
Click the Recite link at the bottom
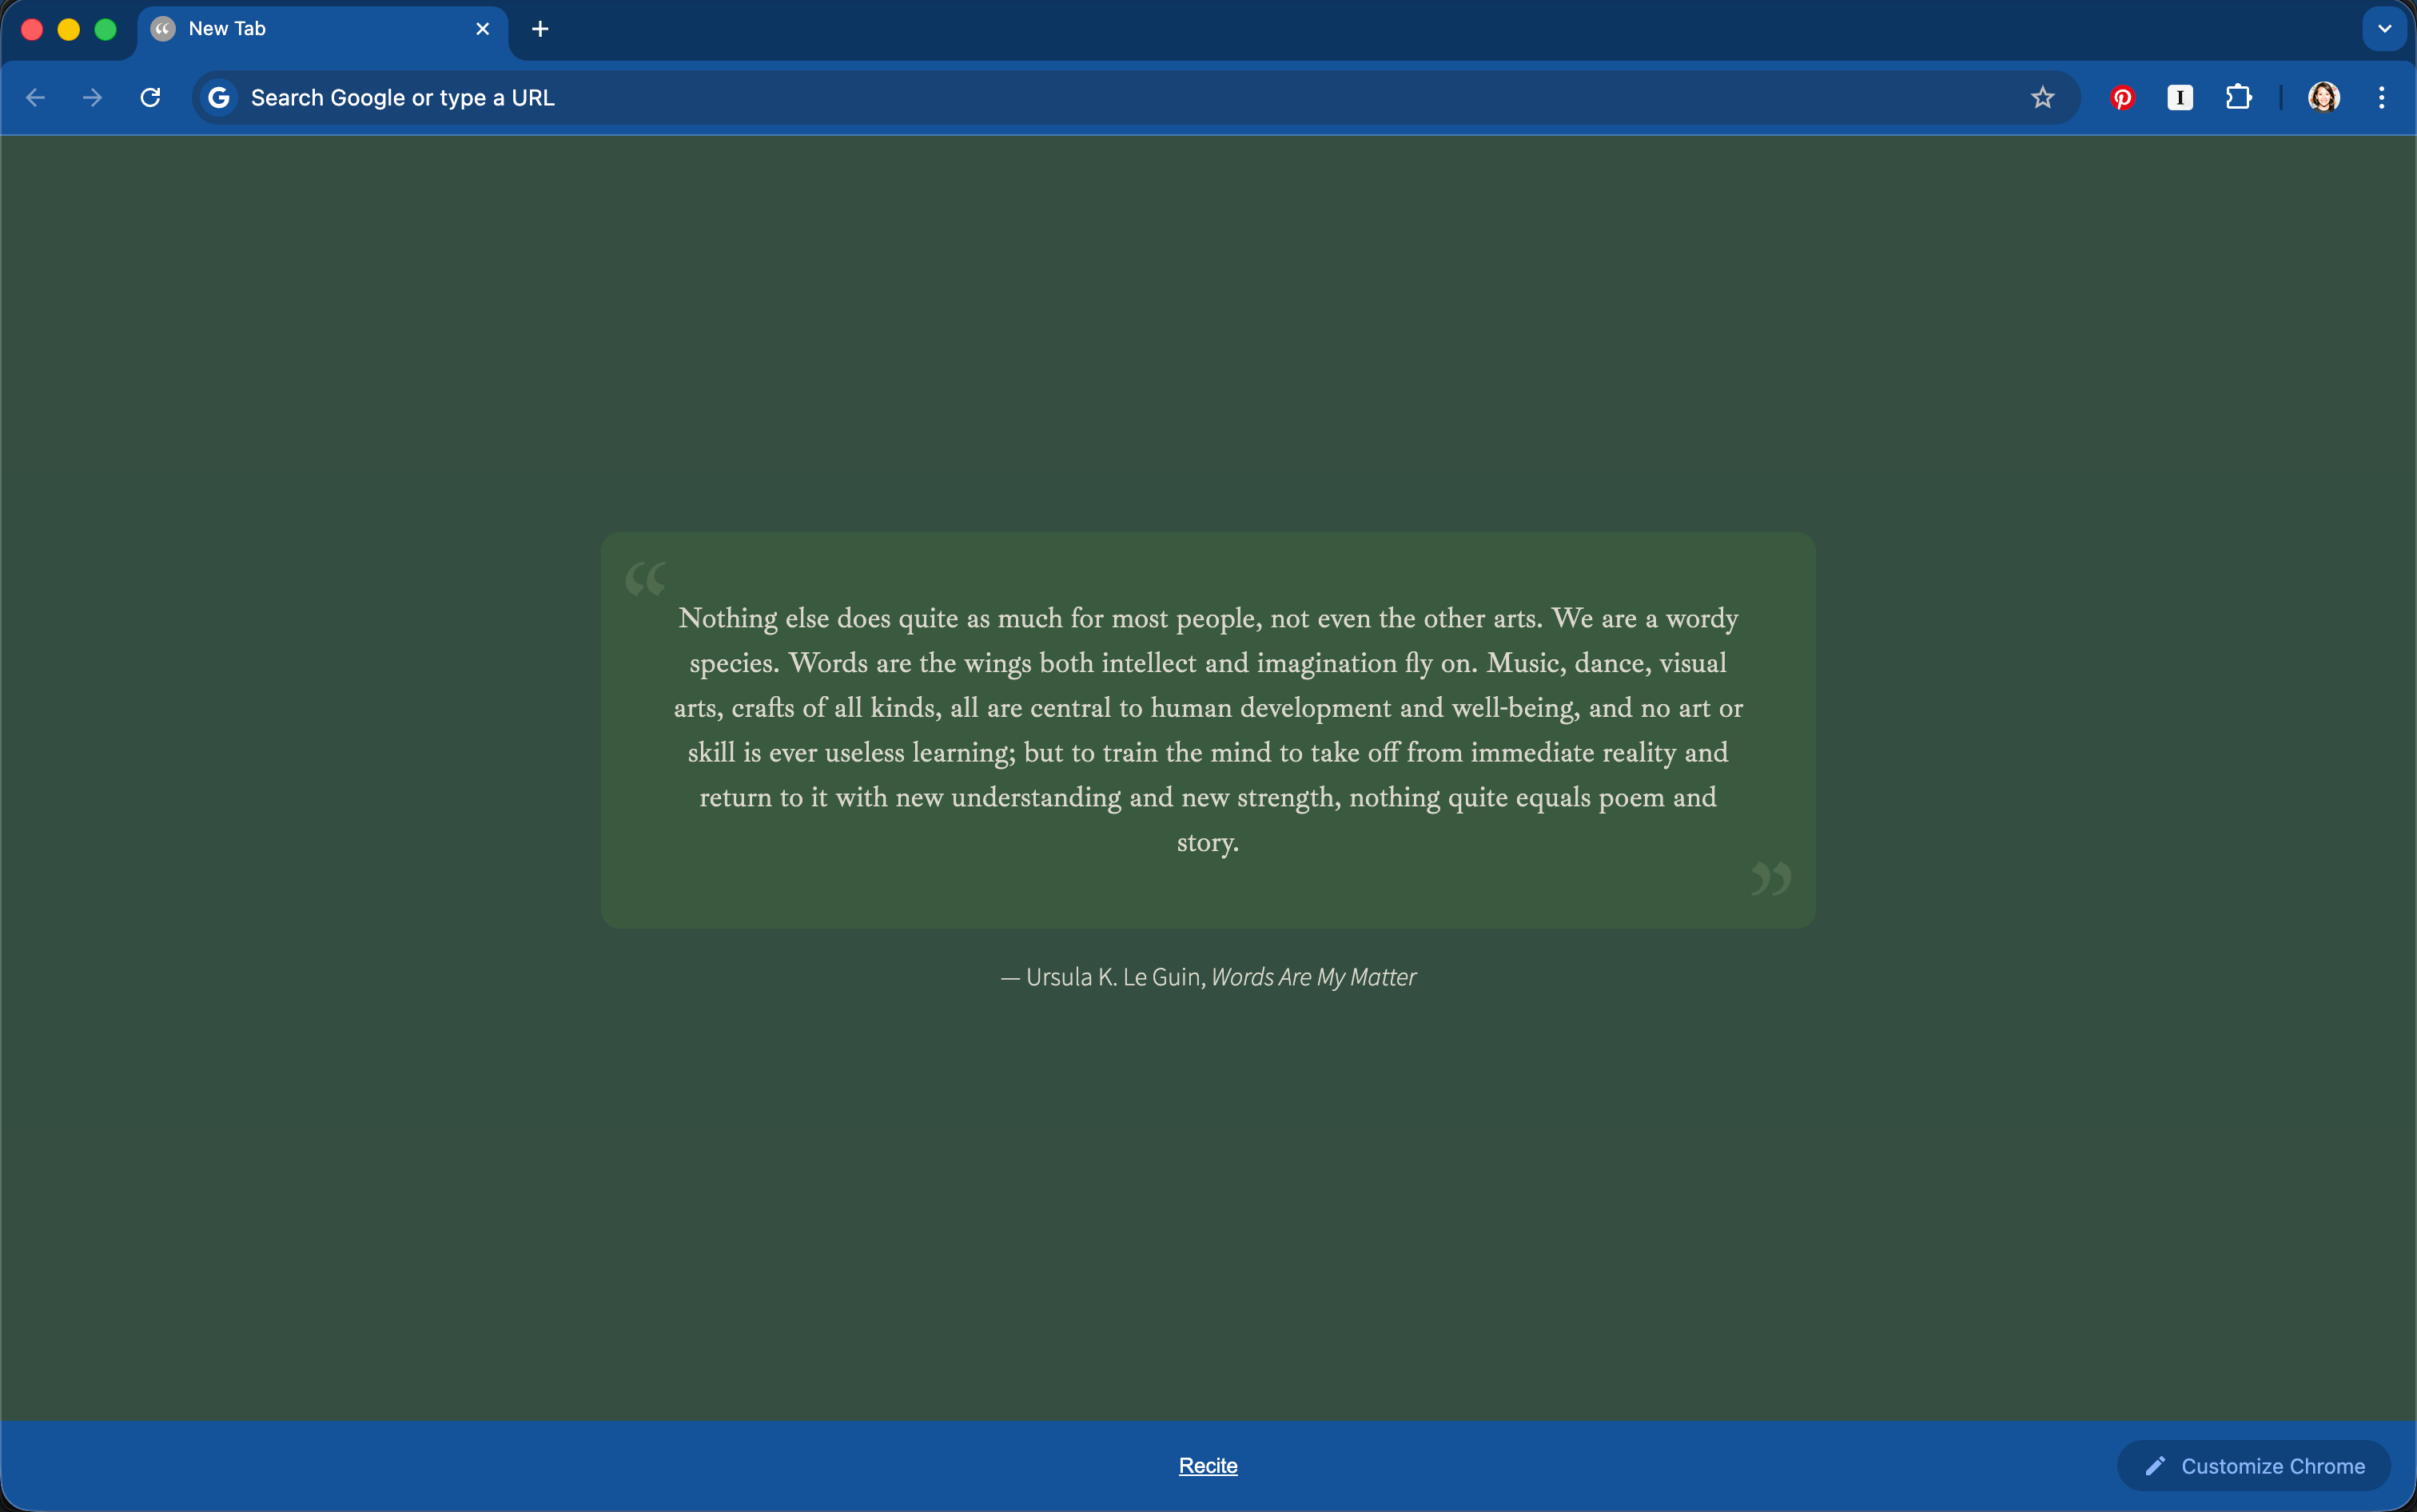(x=1208, y=1466)
